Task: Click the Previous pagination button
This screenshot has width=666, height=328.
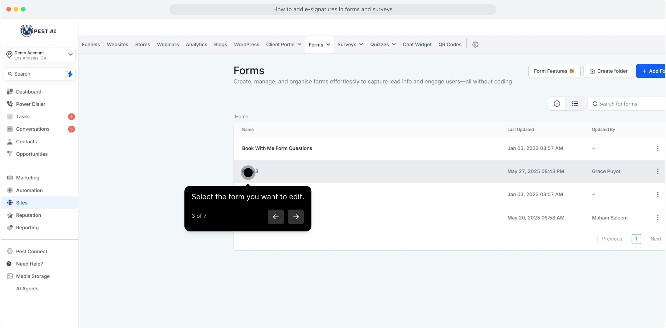Action: click(612, 239)
